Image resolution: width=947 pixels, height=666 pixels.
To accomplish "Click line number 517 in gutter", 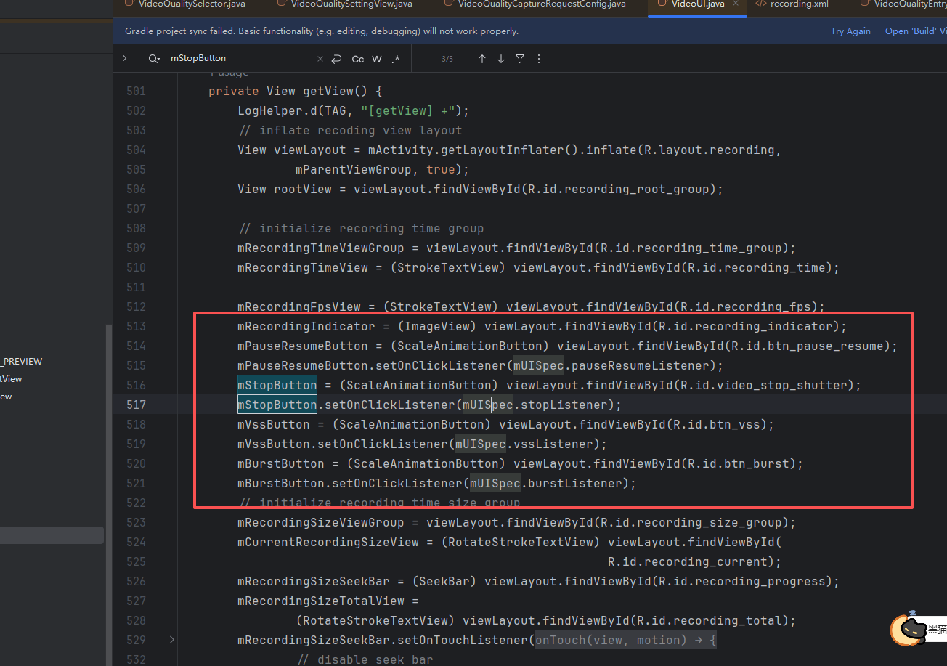I will (136, 405).
